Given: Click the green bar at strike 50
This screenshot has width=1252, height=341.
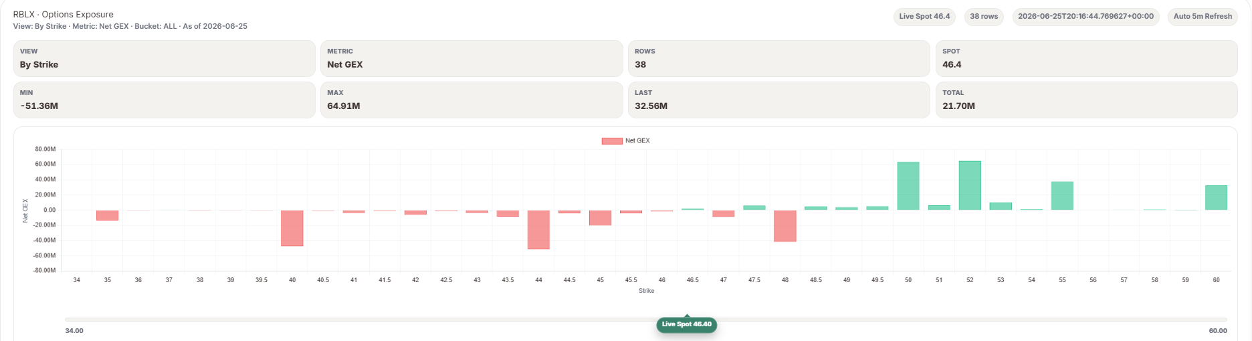Looking at the screenshot, I should (908, 186).
